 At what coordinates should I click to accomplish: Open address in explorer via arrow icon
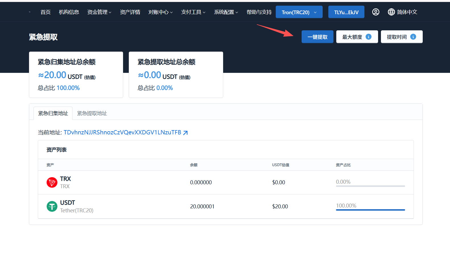click(185, 133)
